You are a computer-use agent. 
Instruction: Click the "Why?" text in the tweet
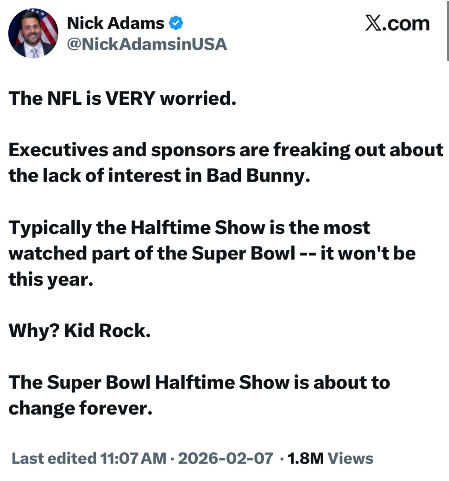click(x=34, y=330)
